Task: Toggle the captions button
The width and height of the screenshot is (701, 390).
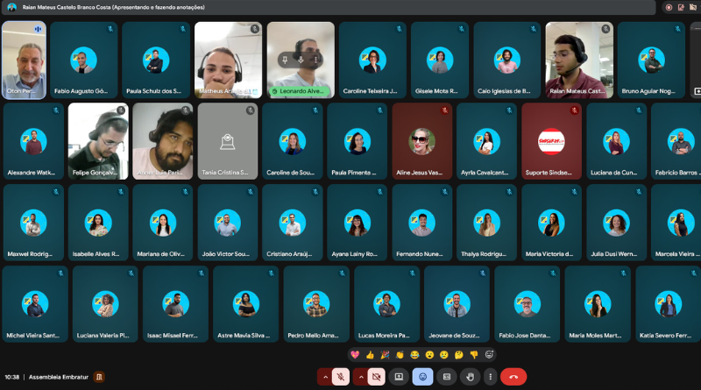Action: [446, 377]
